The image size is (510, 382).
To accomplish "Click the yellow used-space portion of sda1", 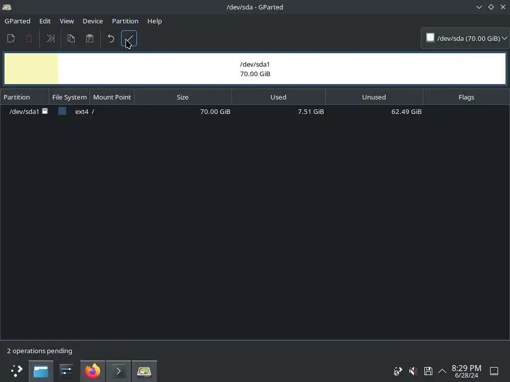I will coord(31,69).
